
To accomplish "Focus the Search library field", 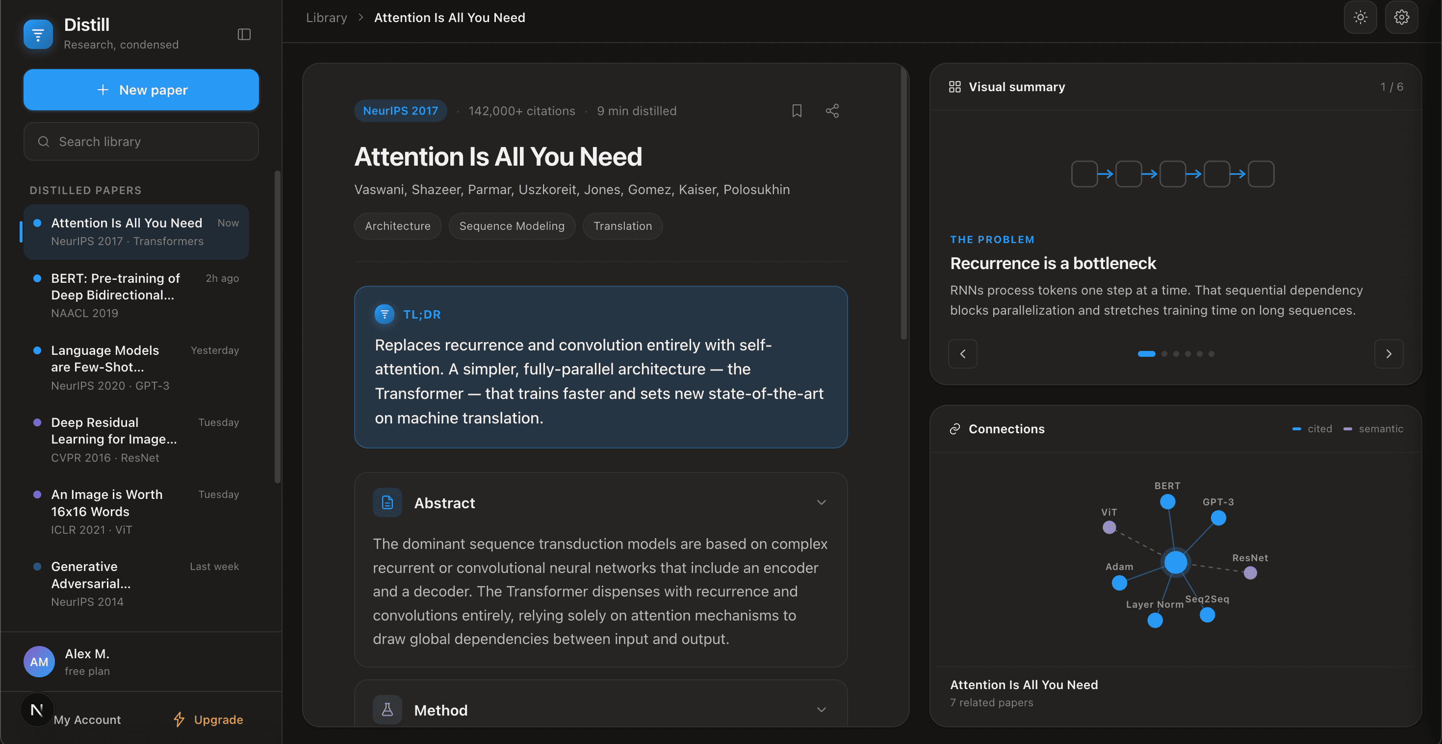I will (x=141, y=142).
